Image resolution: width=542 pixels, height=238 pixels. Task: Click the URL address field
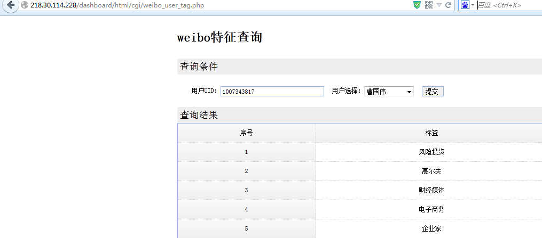pos(221,5)
